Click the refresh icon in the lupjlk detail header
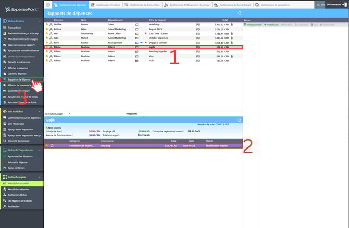Image resolution: width=349 pixels, height=228 pixels. pos(239,120)
